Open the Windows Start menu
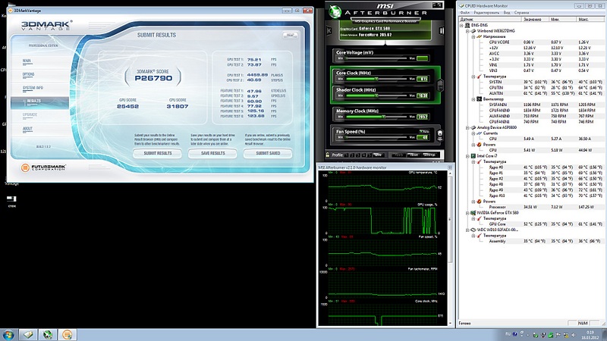This screenshot has height=341, width=607. tap(8, 334)
